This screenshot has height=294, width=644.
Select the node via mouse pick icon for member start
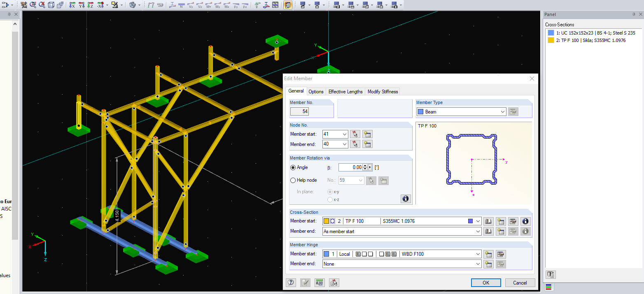pos(355,134)
